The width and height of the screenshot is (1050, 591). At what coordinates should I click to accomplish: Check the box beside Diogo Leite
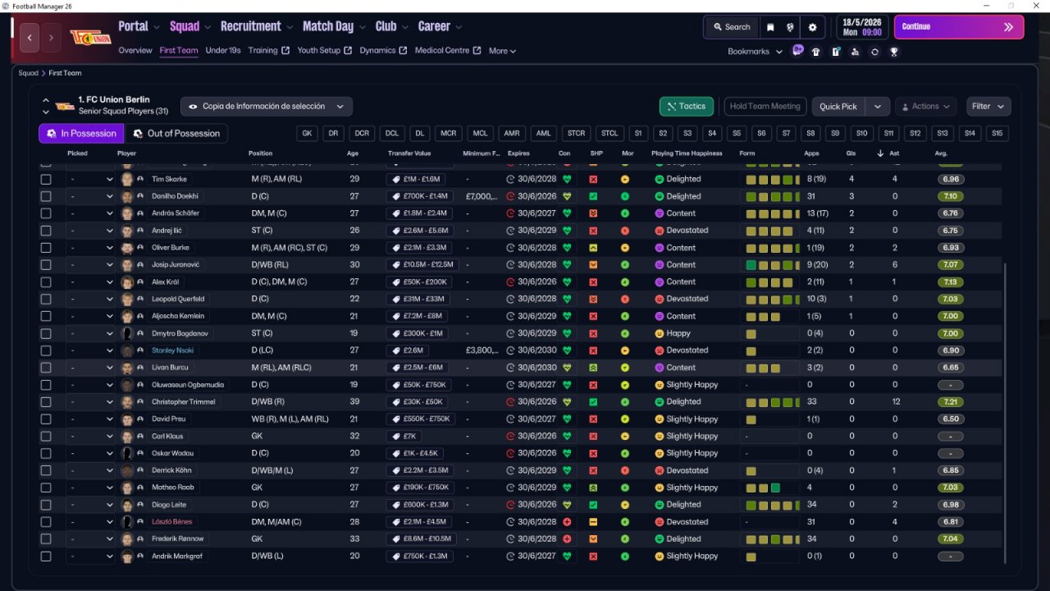point(46,505)
